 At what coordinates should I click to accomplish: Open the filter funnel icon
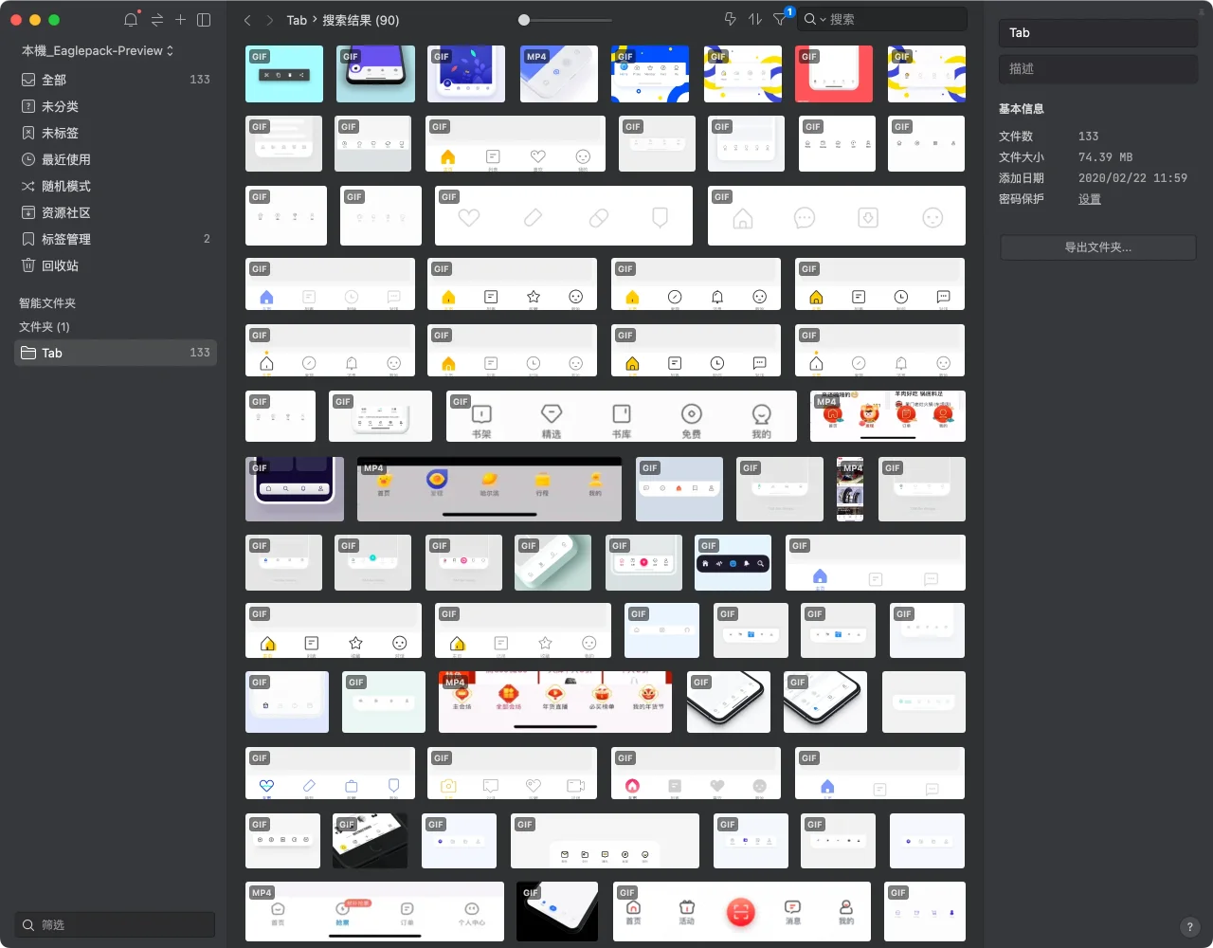[x=780, y=19]
